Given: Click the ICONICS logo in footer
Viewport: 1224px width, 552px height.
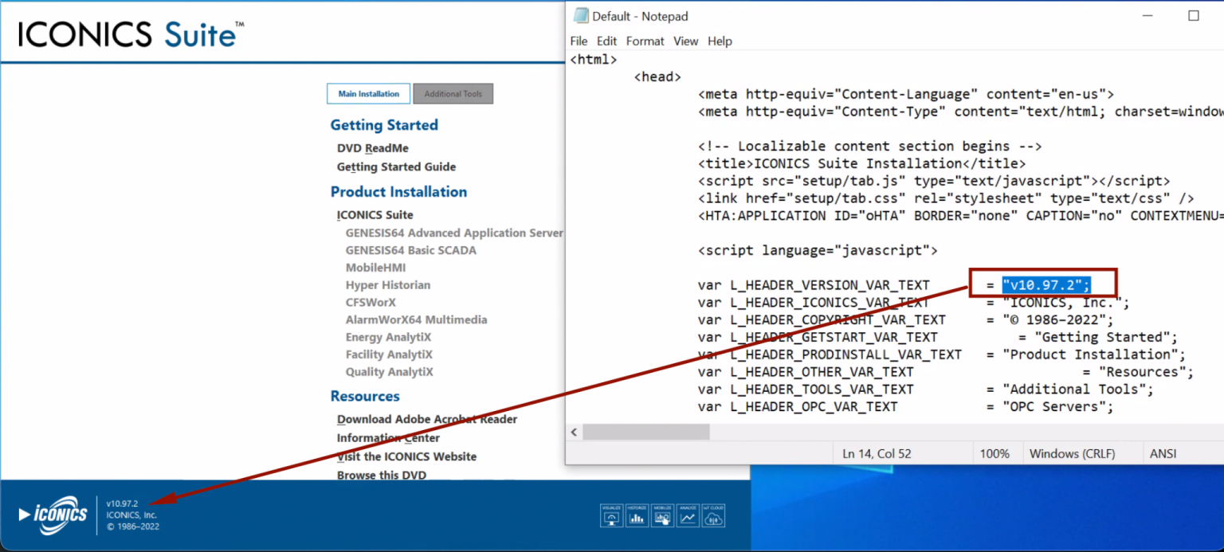Looking at the screenshot, I should tap(53, 515).
